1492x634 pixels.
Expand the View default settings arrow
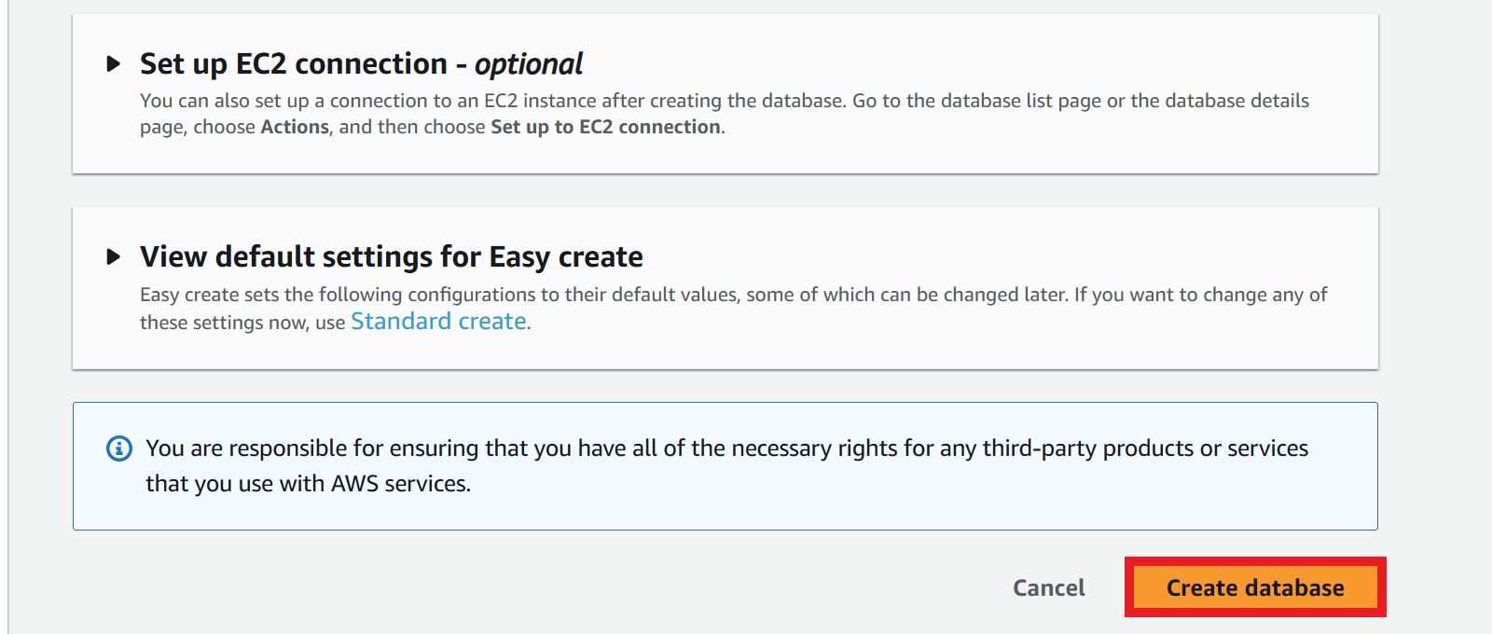(114, 256)
